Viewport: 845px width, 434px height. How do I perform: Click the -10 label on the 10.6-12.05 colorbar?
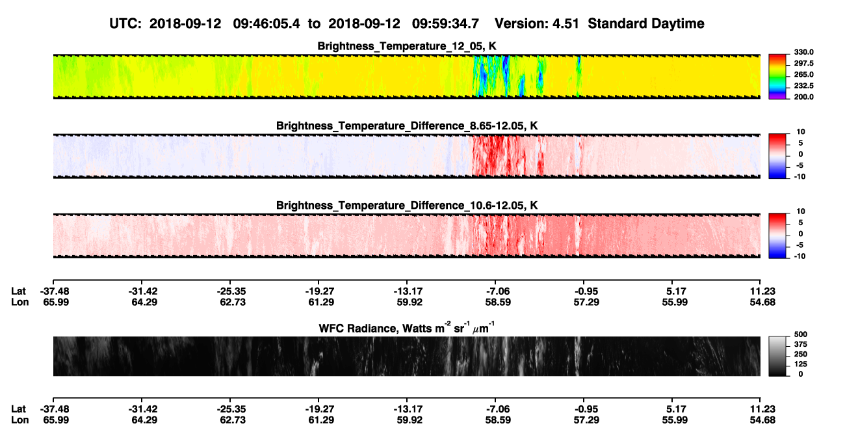point(800,256)
